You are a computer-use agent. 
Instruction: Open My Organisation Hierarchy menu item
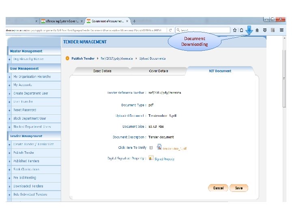click(36, 77)
